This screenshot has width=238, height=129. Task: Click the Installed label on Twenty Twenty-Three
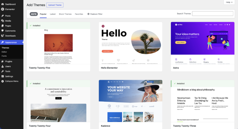181,83
